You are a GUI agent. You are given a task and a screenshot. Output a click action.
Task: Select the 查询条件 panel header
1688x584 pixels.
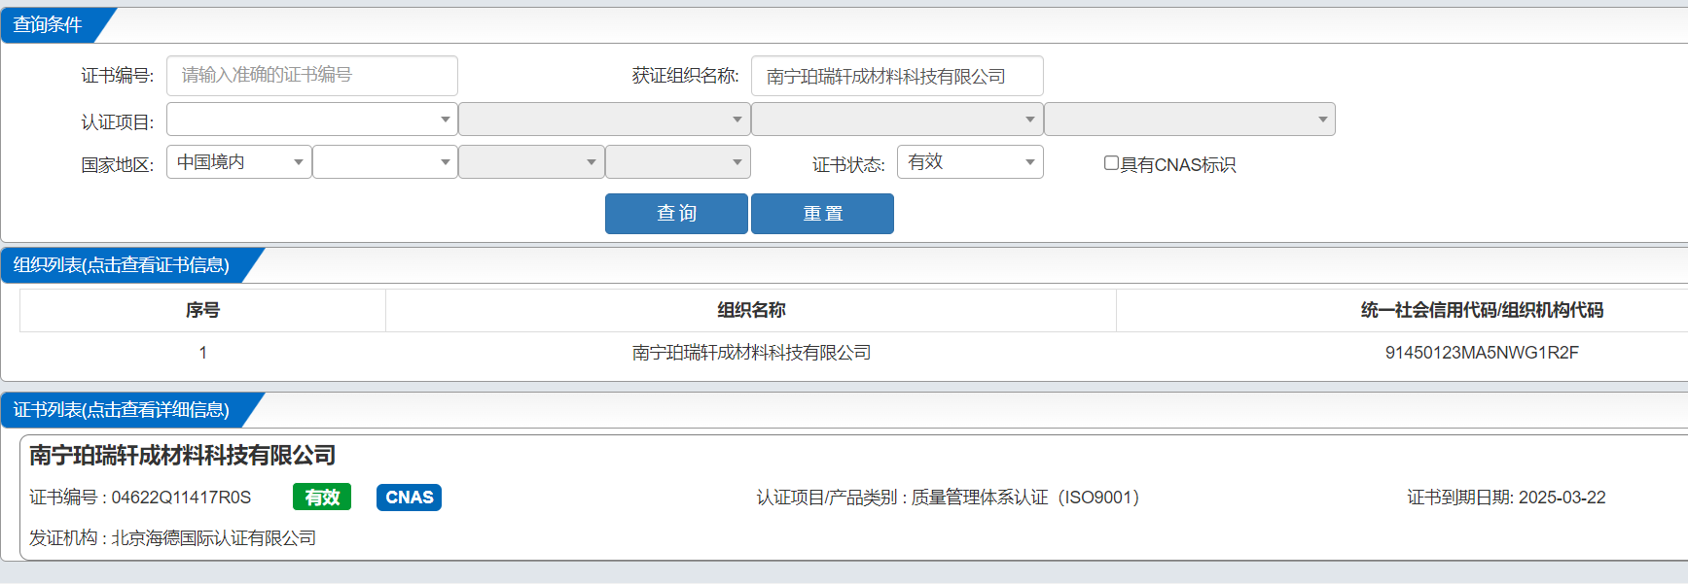click(49, 25)
